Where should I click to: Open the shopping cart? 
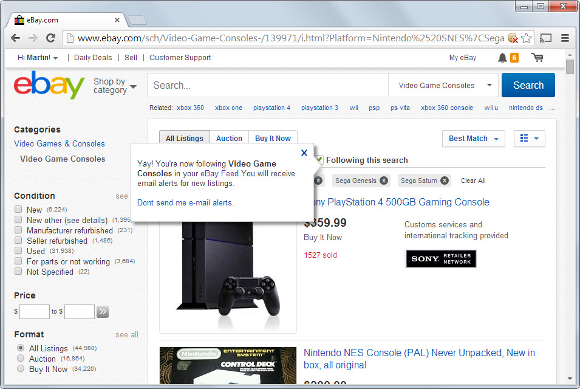[x=537, y=57]
